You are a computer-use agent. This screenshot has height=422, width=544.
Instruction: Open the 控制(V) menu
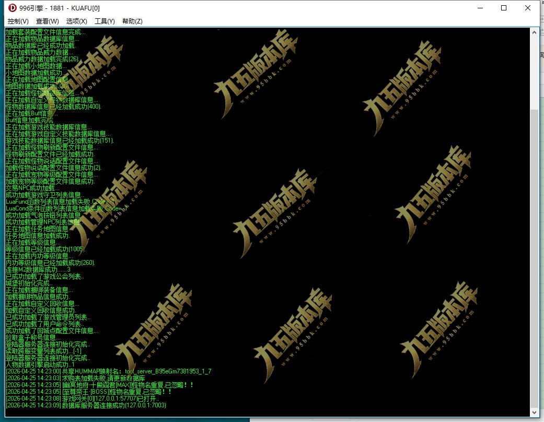(18, 21)
